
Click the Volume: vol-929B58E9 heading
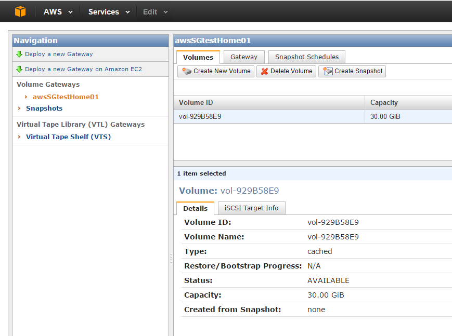229,191
